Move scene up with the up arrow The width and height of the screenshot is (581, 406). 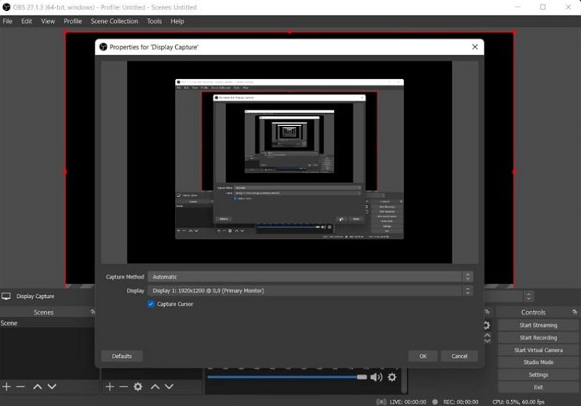[38, 387]
